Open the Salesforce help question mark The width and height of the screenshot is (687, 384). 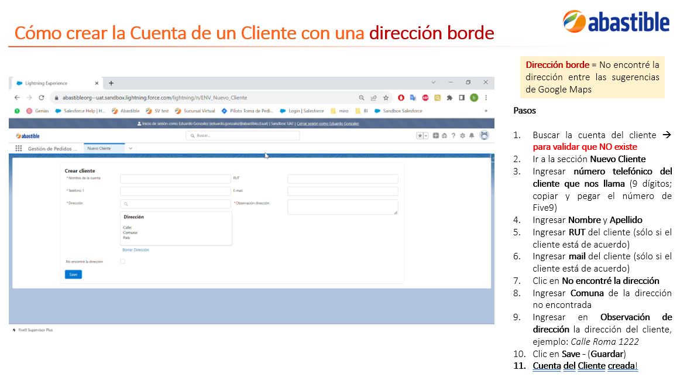[454, 136]
